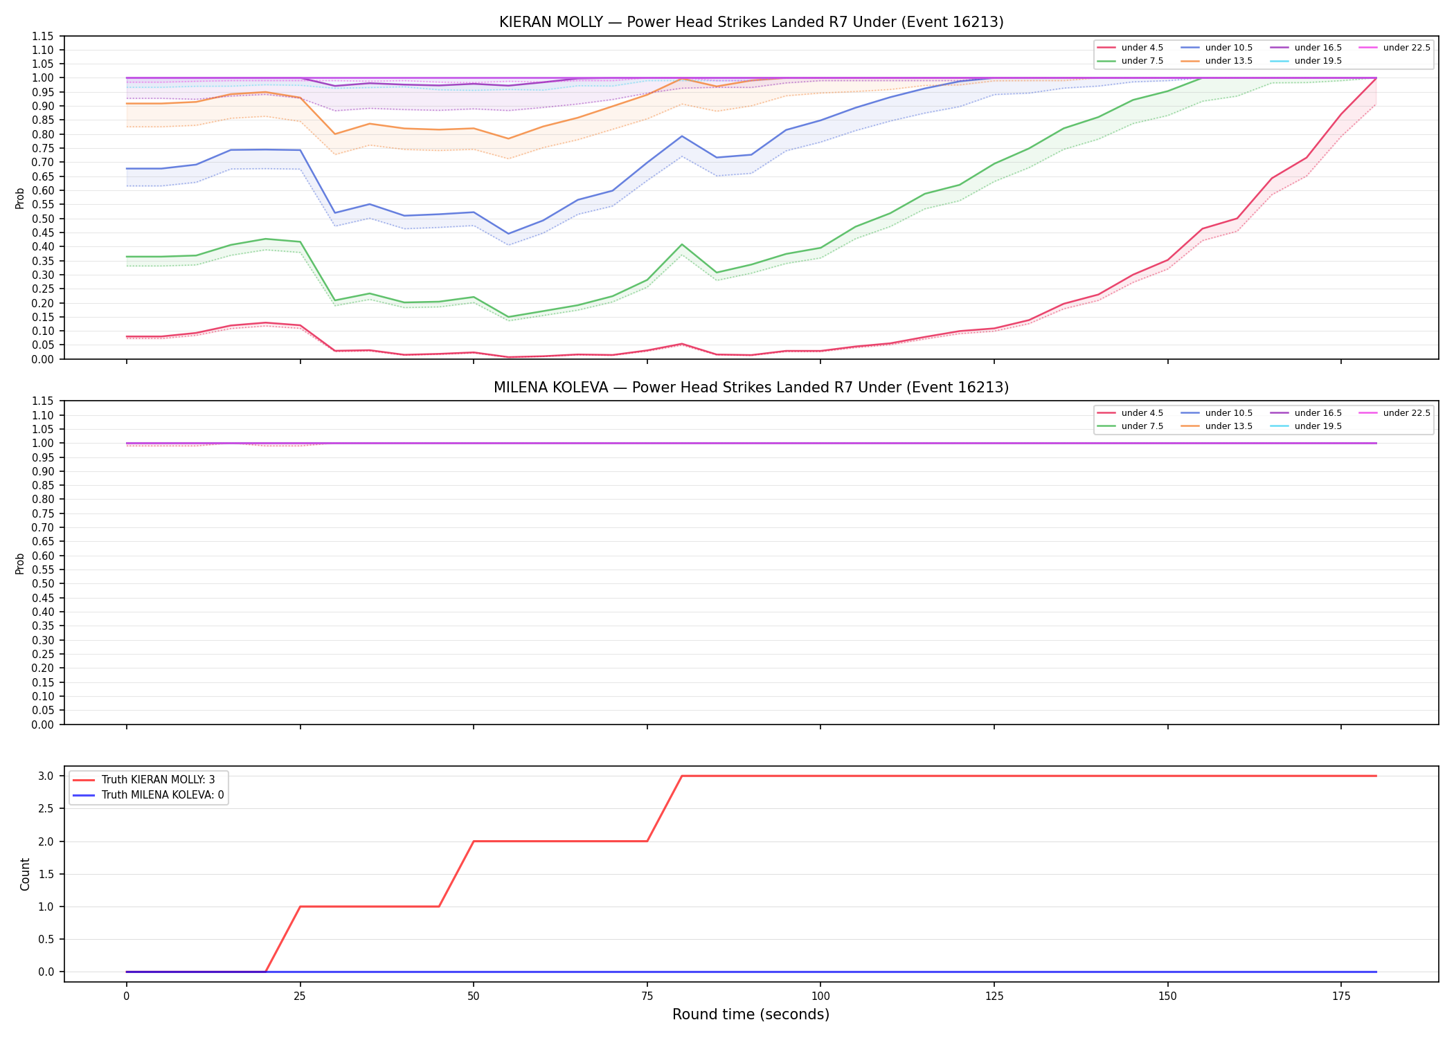Viewport: 1454px width, 1038px height.
Task: Pick 'under 19.5' in MILENA KOLEVA legend
Action: pos(1307,426)
